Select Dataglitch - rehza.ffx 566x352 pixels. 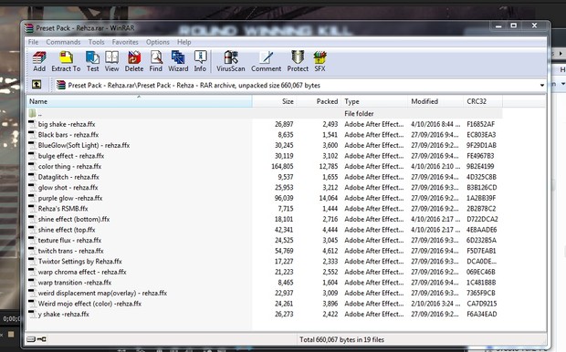[68, 177]
